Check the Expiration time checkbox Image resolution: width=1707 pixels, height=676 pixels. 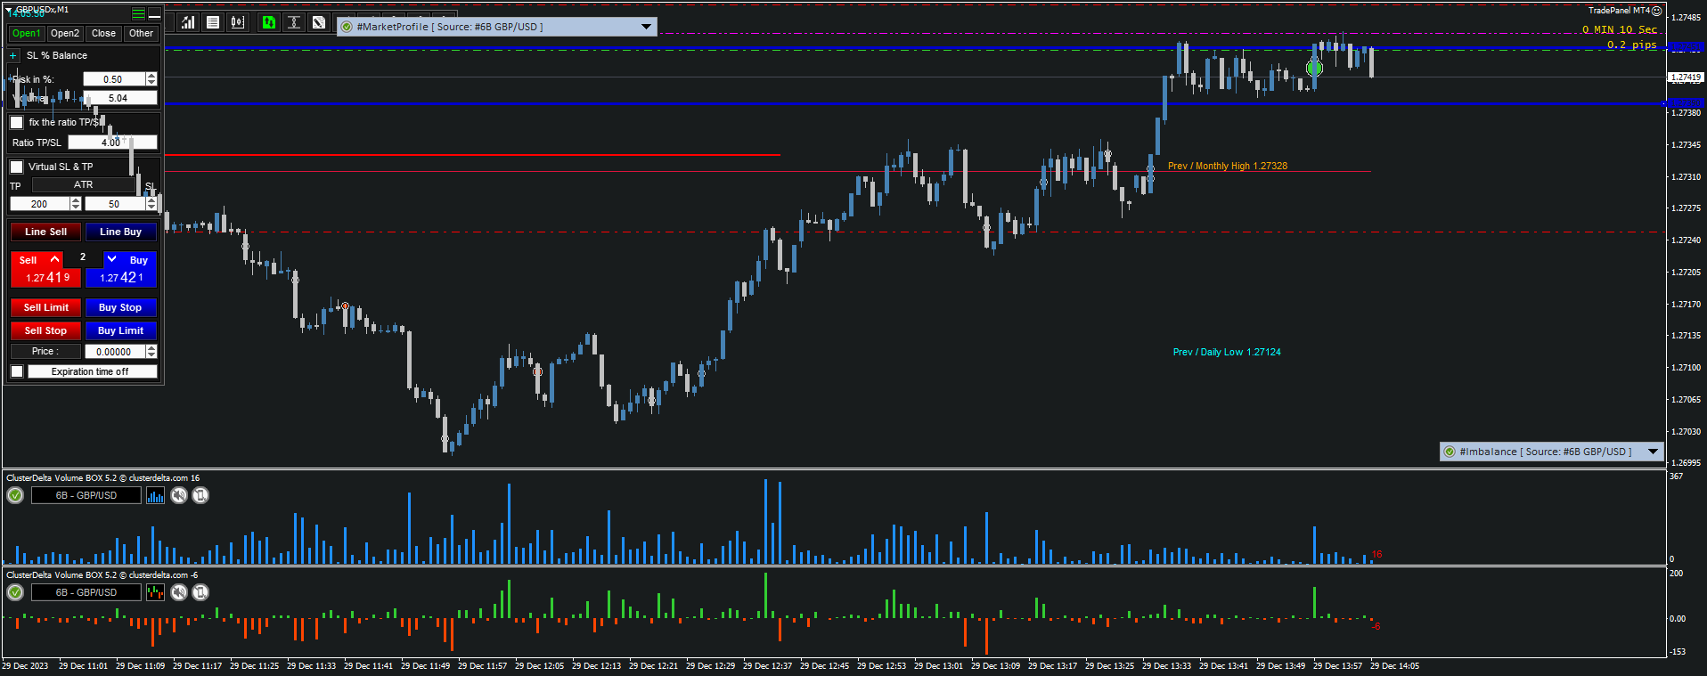click(17, 371)
